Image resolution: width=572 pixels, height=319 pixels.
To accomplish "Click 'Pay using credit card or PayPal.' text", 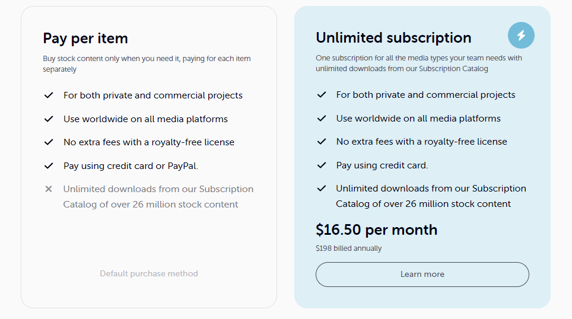I will point(131,166).
